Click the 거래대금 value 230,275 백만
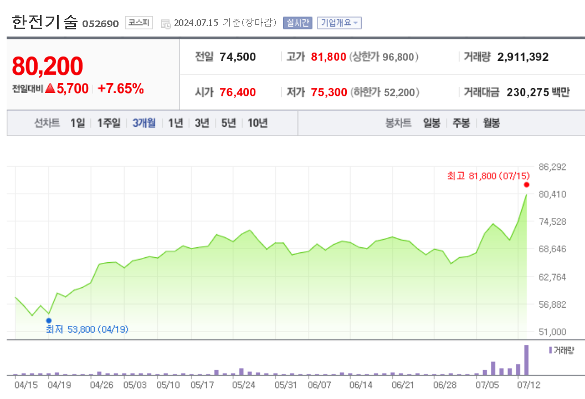585x399 pixels. point(538,92)
